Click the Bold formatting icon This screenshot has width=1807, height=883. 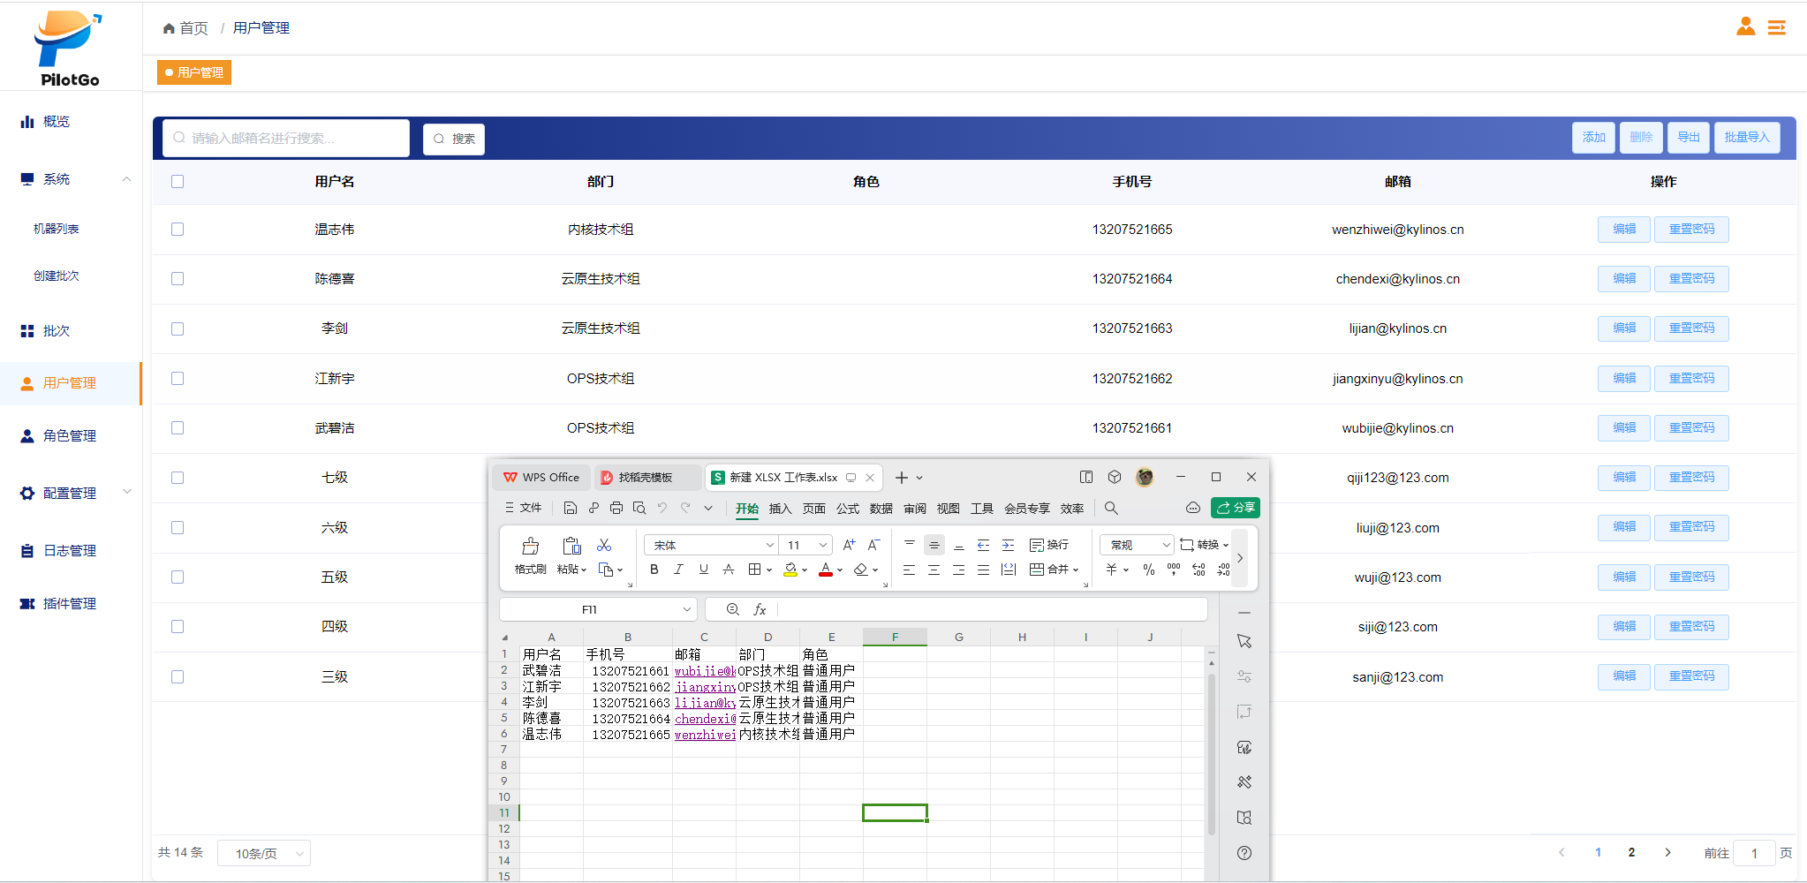(654, 570)
